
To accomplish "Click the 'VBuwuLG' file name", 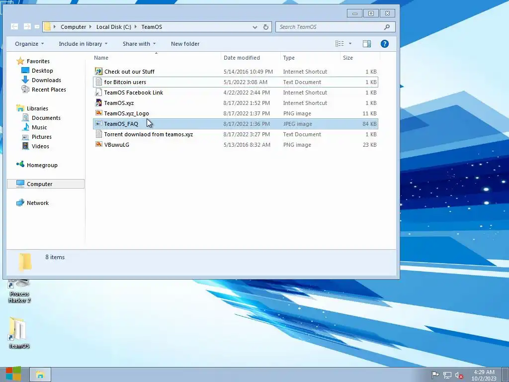I will [x=116, y=145].
